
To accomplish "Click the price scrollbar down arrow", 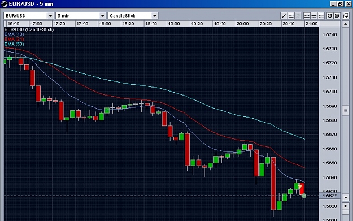I will click(346, 197).
